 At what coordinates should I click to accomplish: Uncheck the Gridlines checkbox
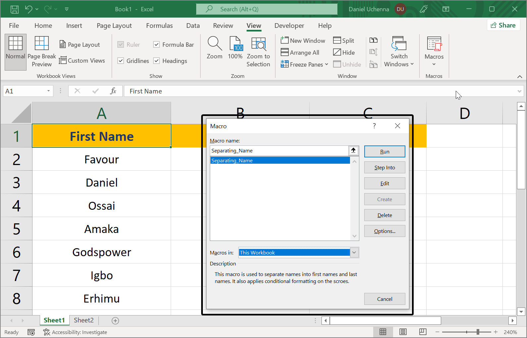121,61
